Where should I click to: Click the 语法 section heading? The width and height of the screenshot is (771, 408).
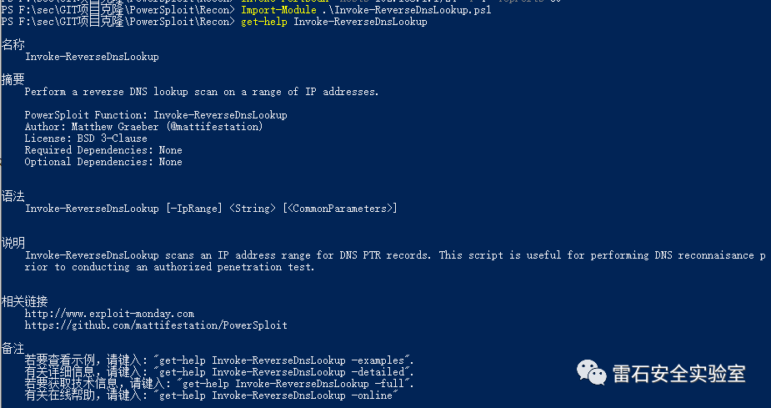point(13,196)
